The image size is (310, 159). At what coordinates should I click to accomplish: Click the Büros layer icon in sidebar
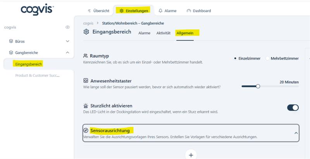coord(11,41)
